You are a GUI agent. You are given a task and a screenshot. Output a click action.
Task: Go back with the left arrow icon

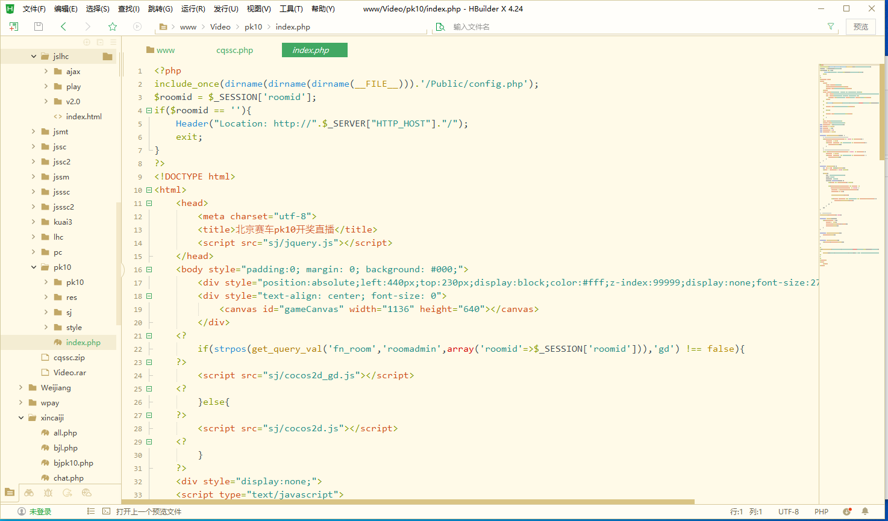[x=63, y=27]
